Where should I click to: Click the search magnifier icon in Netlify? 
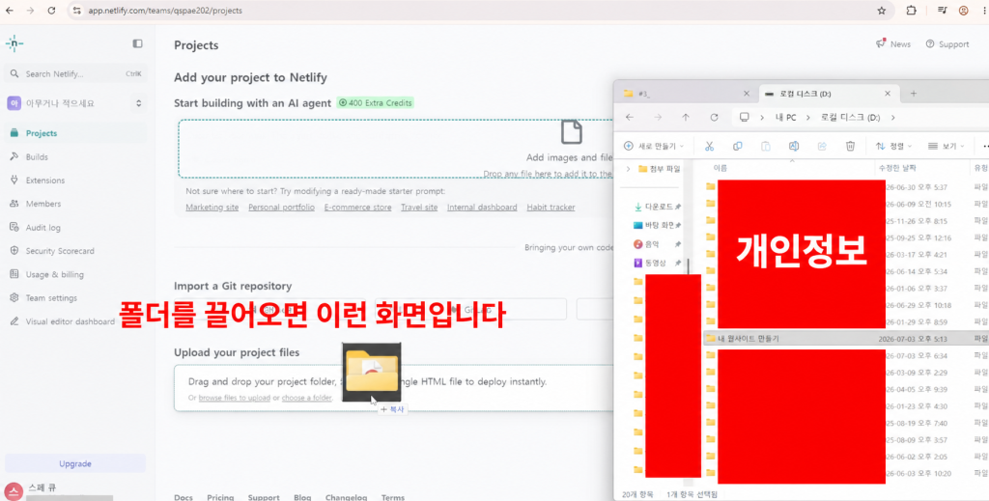pyautogui.click(x=14, y=73)
